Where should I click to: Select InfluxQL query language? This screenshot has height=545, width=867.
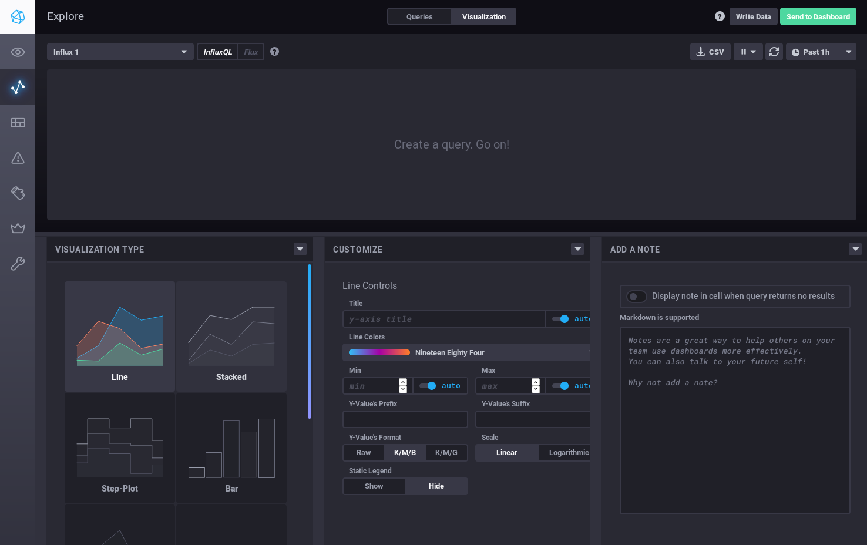[217, 52]
